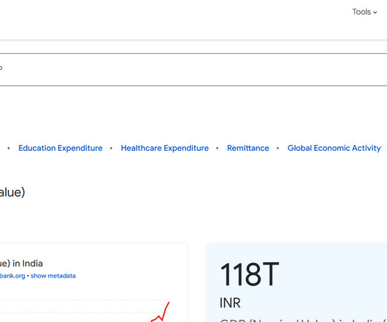Image resolution: width=387 pixels, height=322 pixels.
Task: Click the INR currency unit label
Action: coord(230,303)
